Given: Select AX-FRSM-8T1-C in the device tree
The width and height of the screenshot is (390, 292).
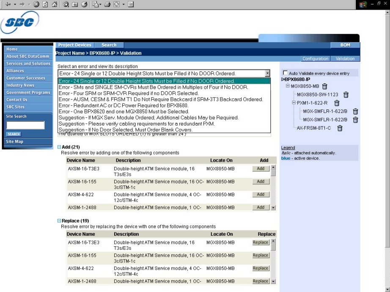Looking at the screenshot, I should (314, 128).
